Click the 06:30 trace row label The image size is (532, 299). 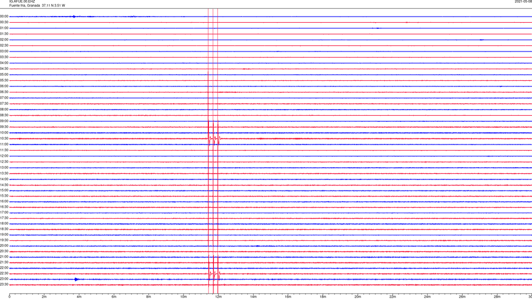click(x=4, y=92)
